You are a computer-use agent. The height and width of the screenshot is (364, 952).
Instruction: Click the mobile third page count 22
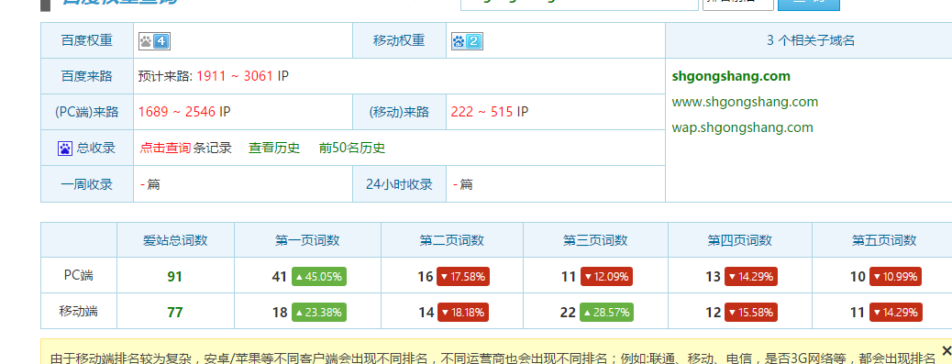click(x=568, y=313)
